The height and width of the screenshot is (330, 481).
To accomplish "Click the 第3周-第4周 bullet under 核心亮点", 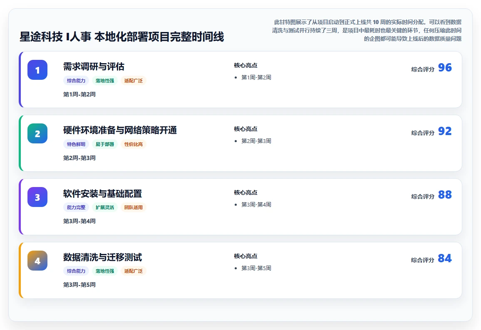I will pyautogui.click(x=256, y=204).
